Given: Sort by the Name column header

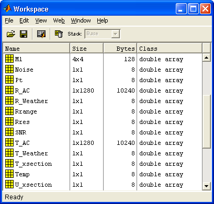Looking at the screenshot, I should tap(36, 49).
